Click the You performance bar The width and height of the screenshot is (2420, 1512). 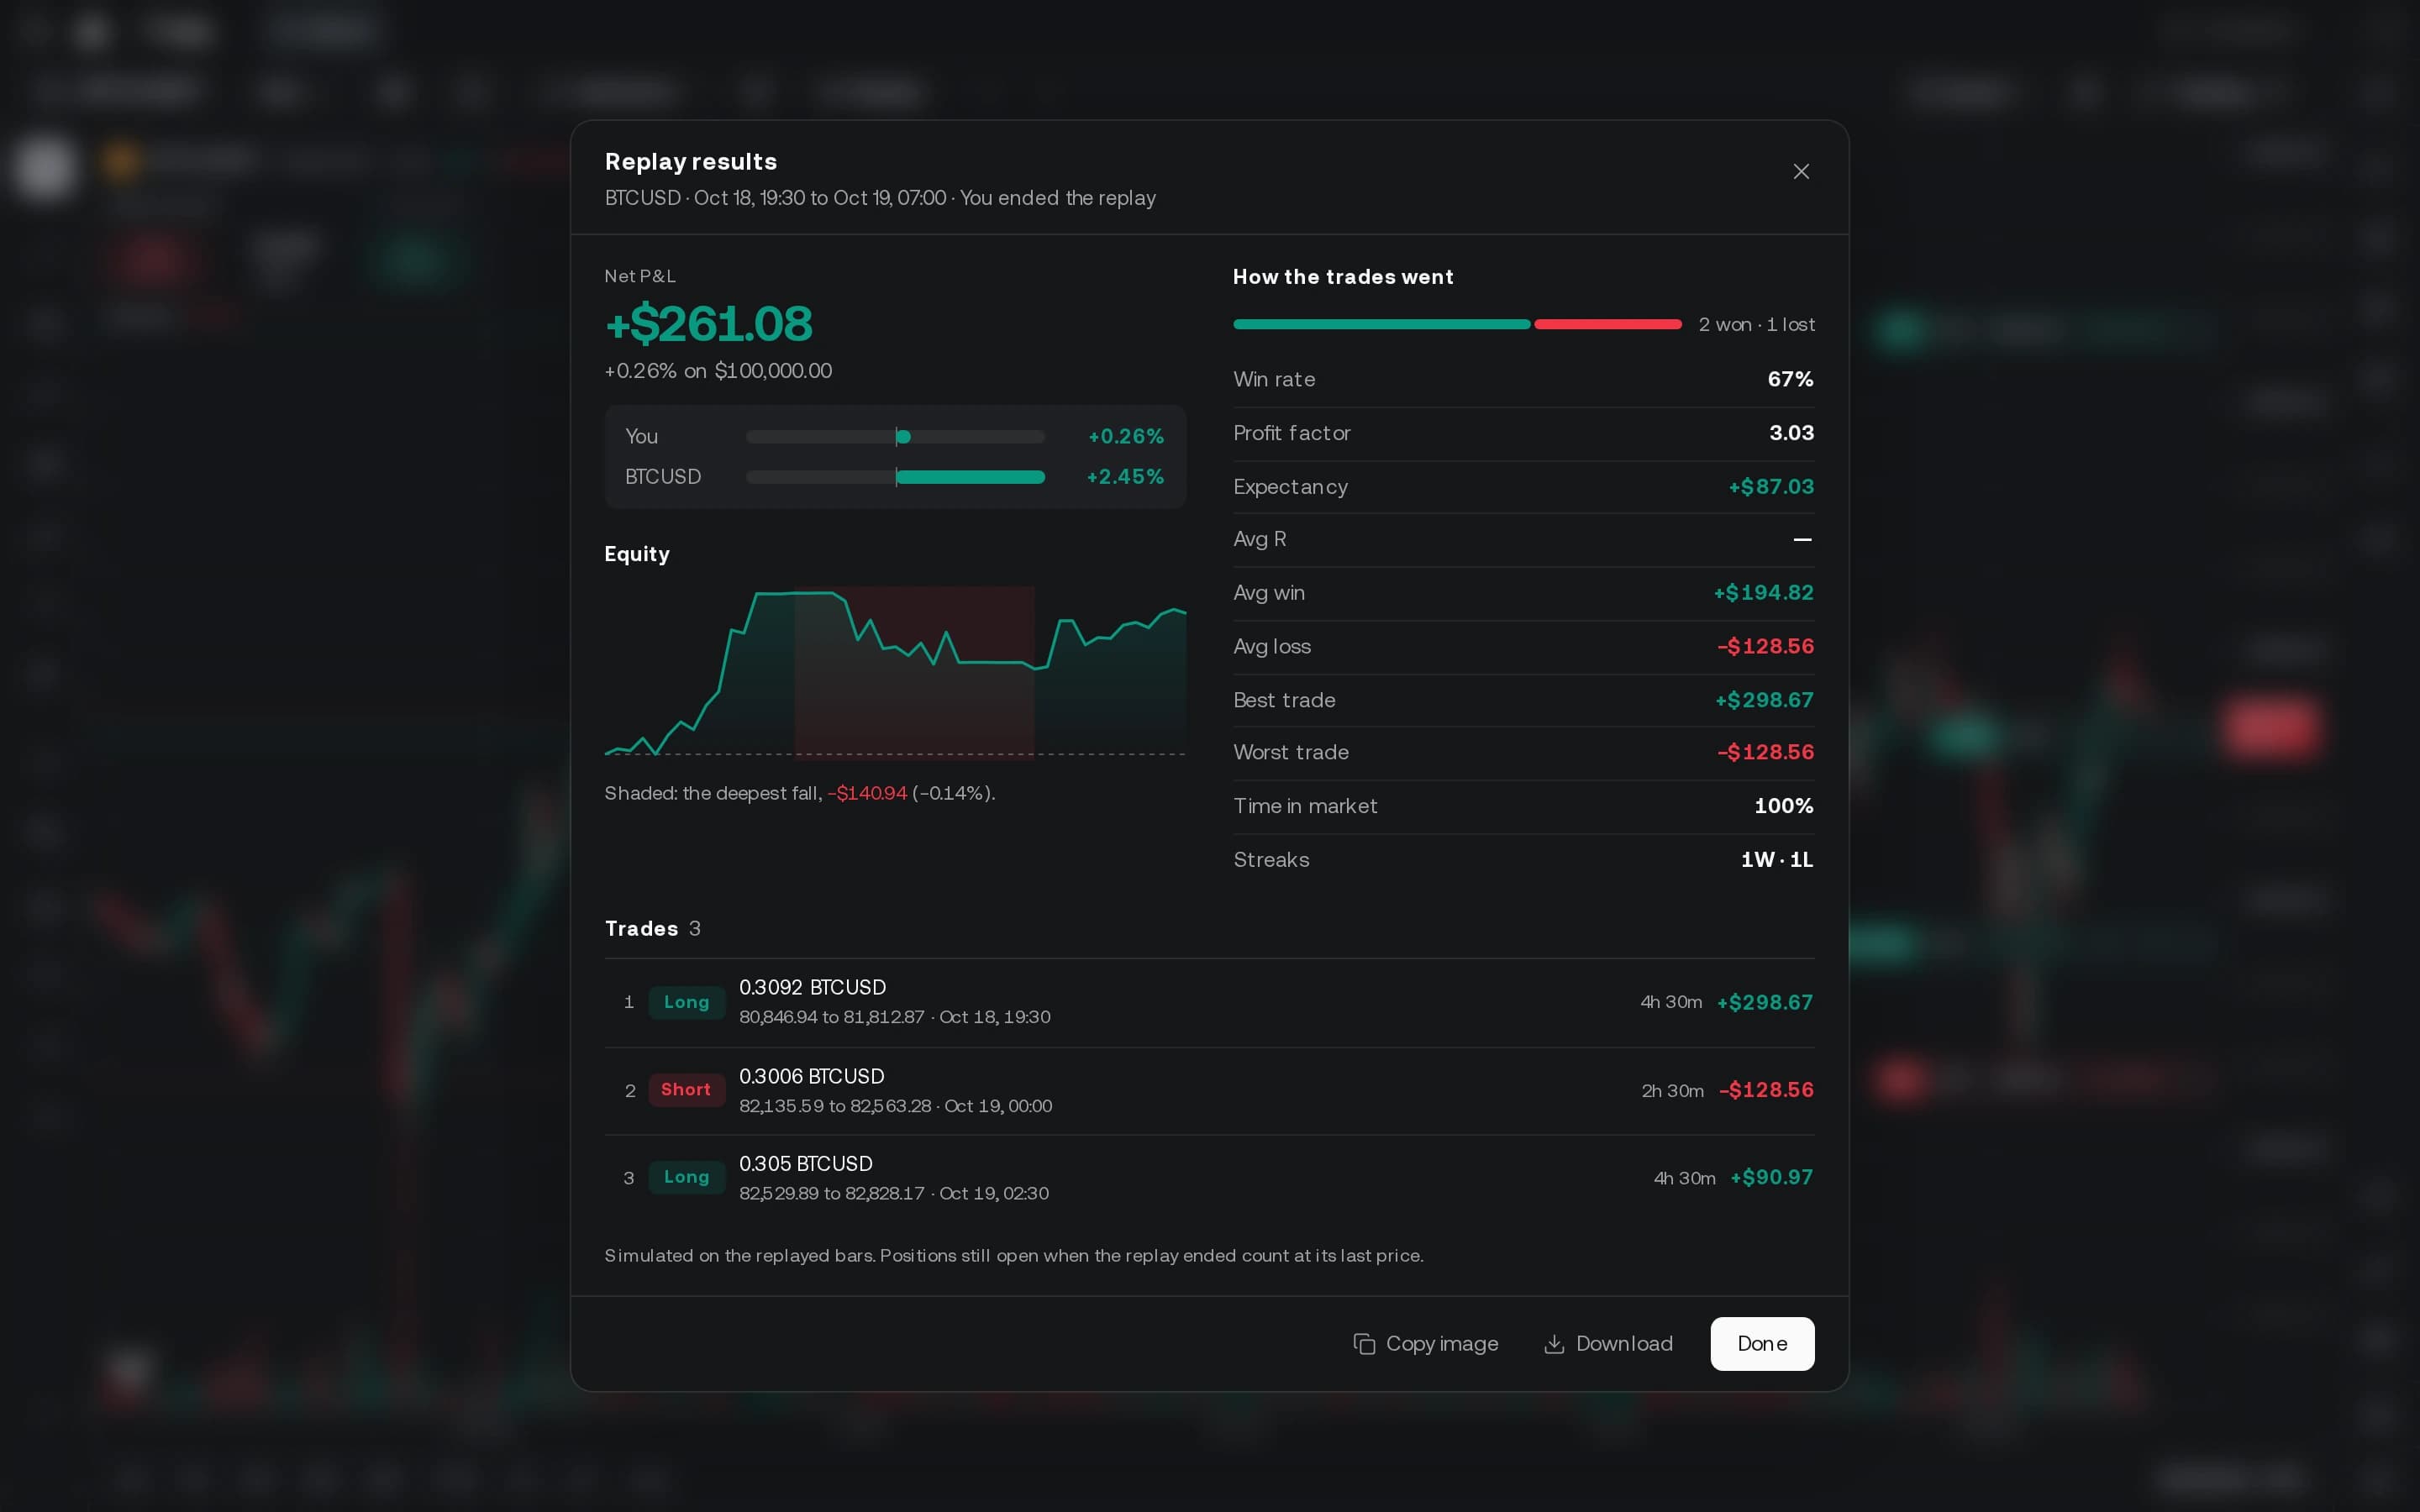pos(895,437)
